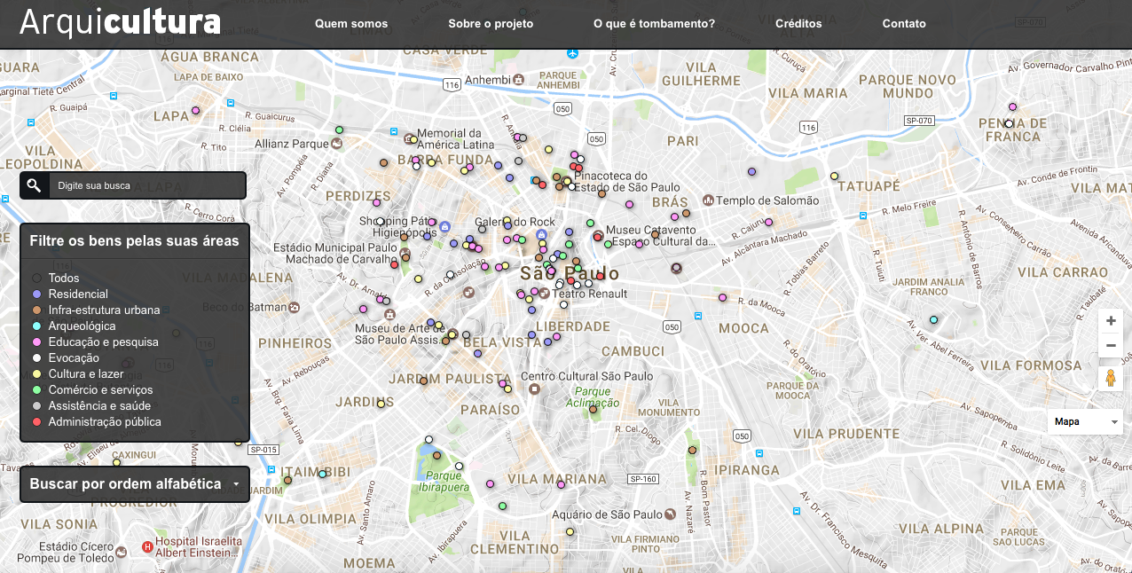1132x573 pixels.
Task: Zoom in with the plus button
Action: 1111,321
